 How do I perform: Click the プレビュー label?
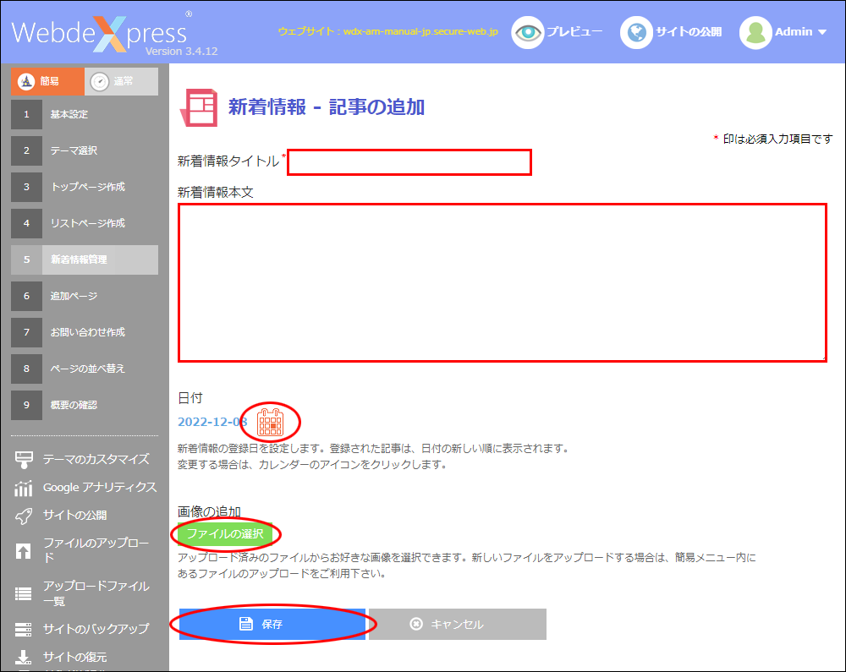[574, 32]
